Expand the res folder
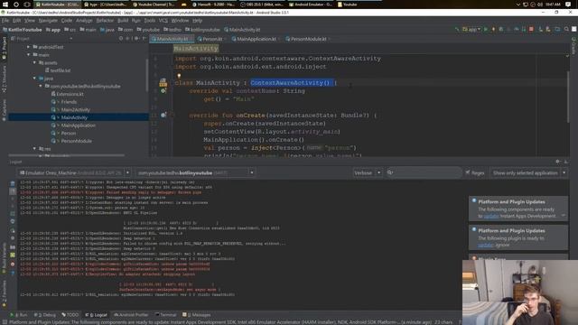 click(34, 149)
